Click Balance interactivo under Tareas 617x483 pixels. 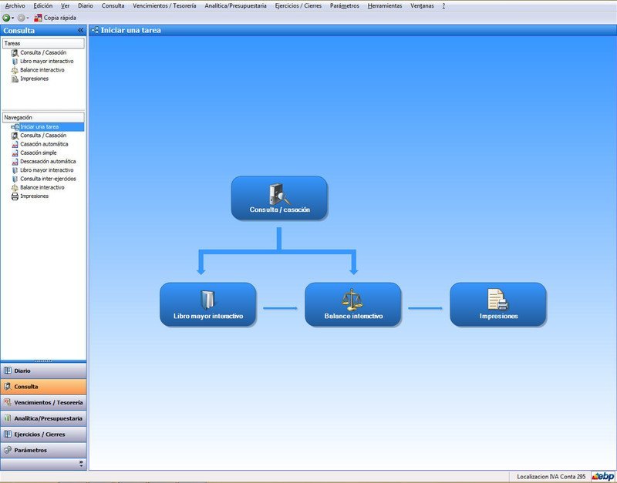[x=42, y=70]
